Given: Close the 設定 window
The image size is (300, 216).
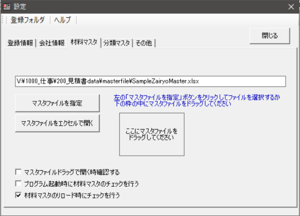Looking at the screenshot, I should (291, 7).
